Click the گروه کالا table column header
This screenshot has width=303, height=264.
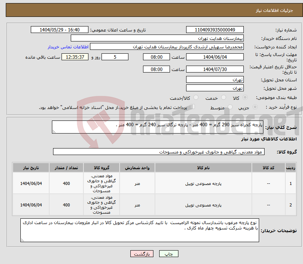pyautogui.click(x=102, y=168)
